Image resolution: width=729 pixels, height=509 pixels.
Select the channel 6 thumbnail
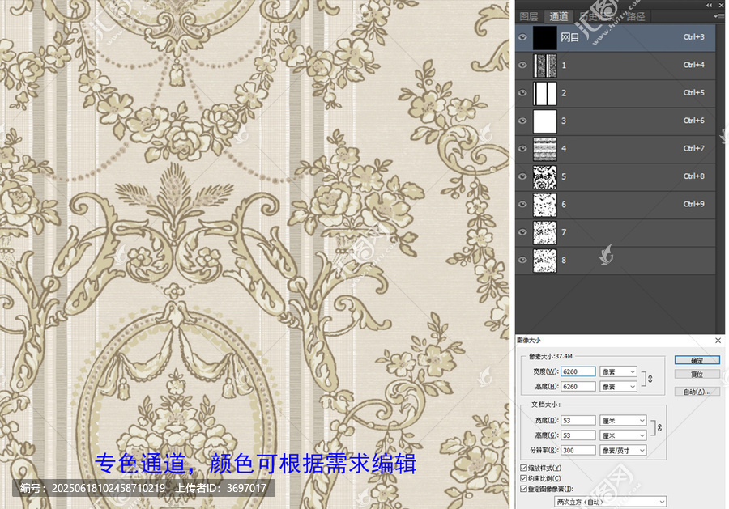544,205
